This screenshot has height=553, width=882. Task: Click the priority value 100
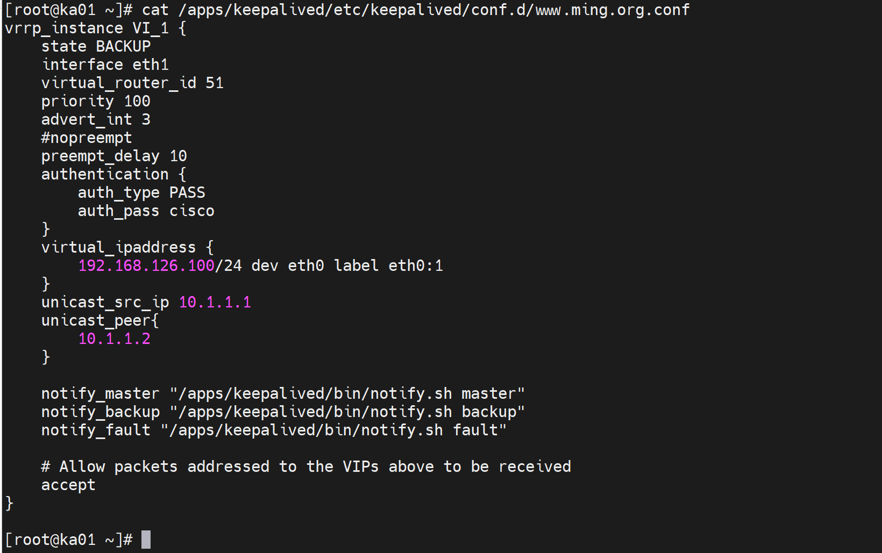[137, 101]
